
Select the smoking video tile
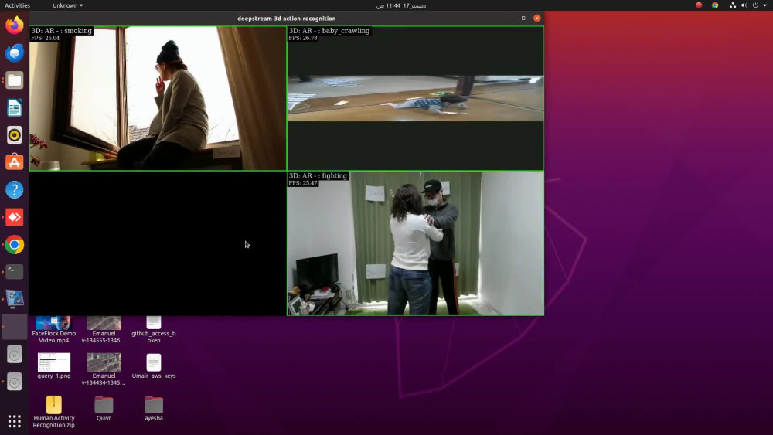coord(158,99)
